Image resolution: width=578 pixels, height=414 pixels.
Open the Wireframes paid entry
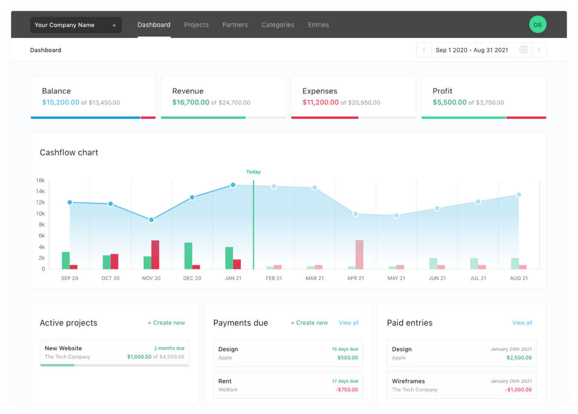click(x=462, y=385)
